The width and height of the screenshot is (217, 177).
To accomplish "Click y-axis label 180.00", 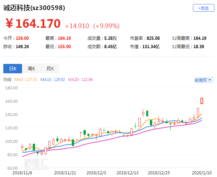I will click(11, 88).
